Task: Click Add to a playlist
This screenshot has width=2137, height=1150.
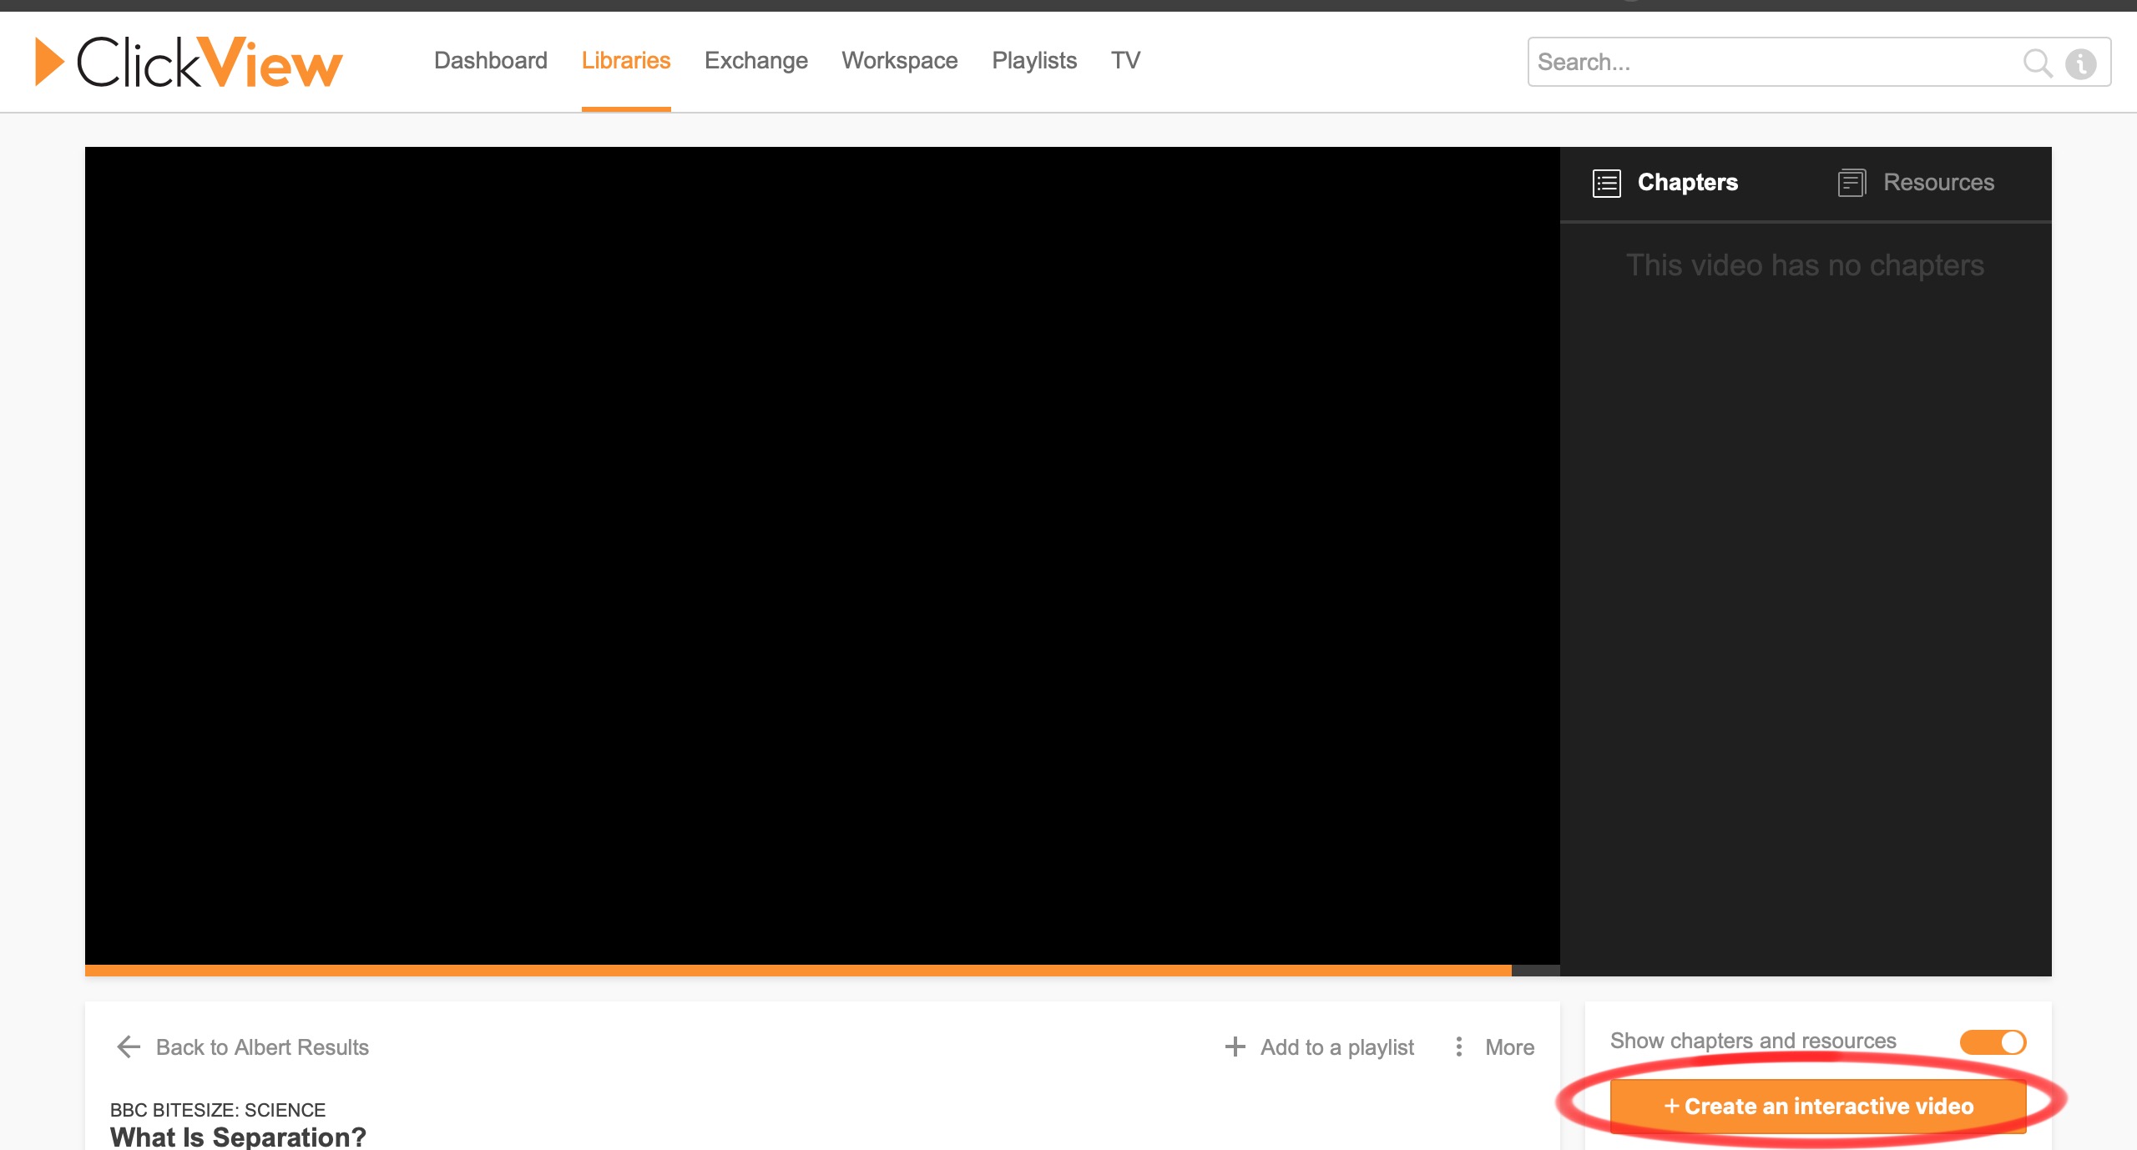Action: [x=1336, y=1047]
